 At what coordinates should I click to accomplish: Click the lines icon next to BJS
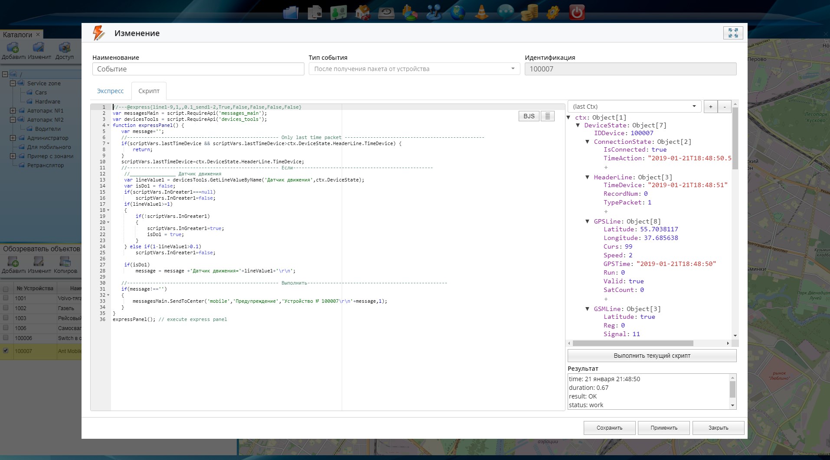[x=547, y=116]
